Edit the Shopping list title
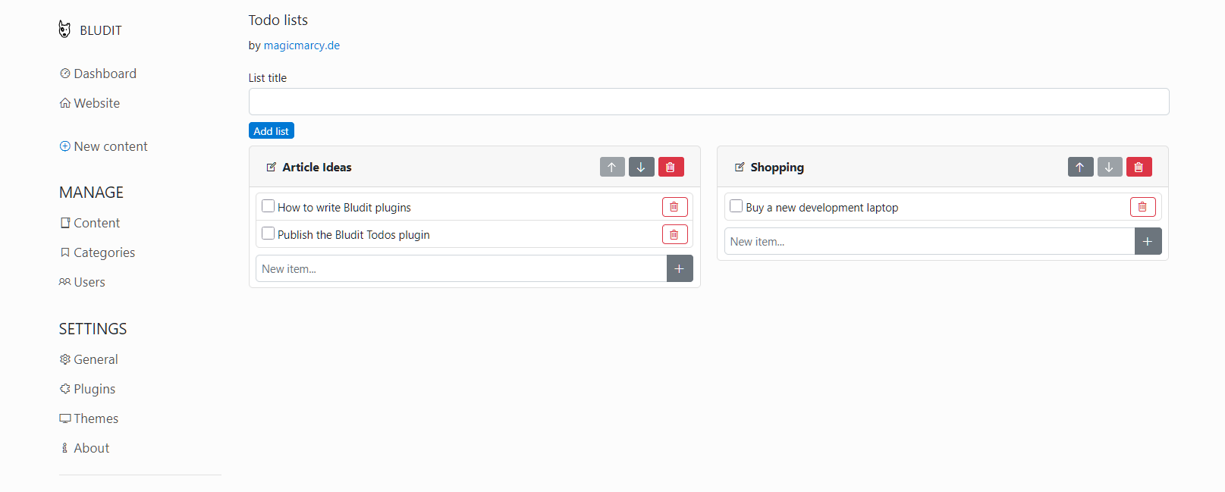This screenshot has height=492, width=1225. tap(740, 167)
